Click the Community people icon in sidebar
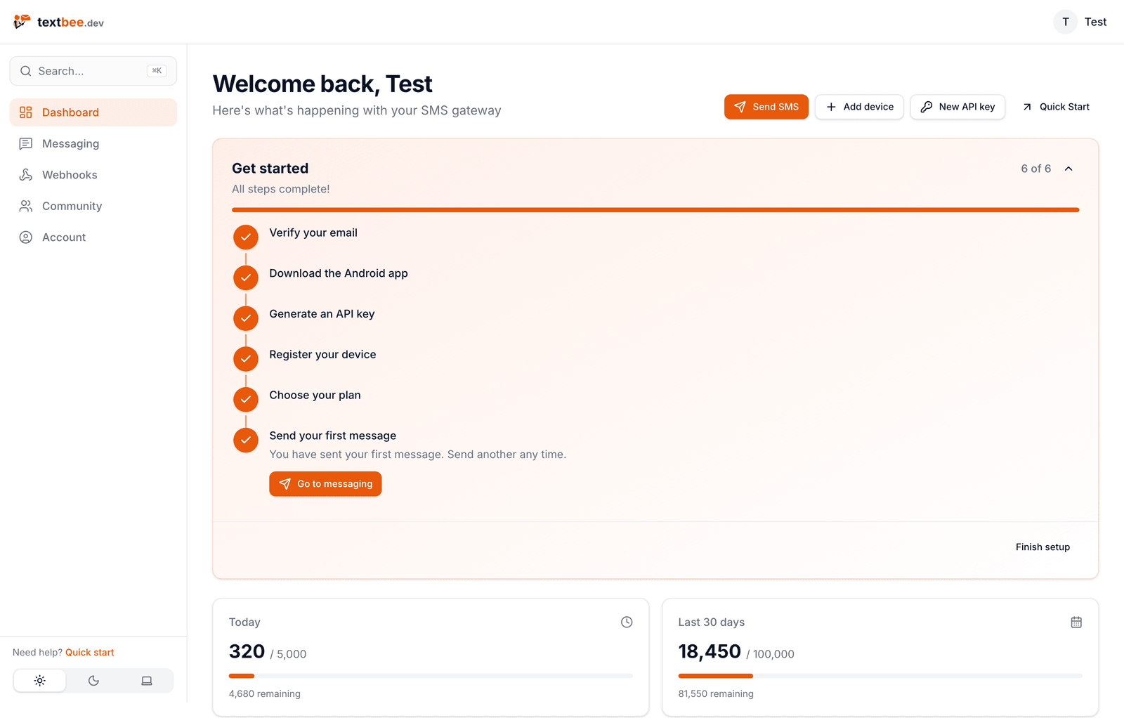Viewport: 1124px width, 718px height. click(26, 206)
